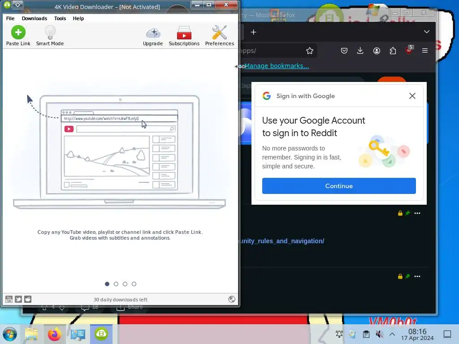This screenshot has width=459, height=344.
Task: Select the fourth tutorial page dot
Action: [134, 284]
